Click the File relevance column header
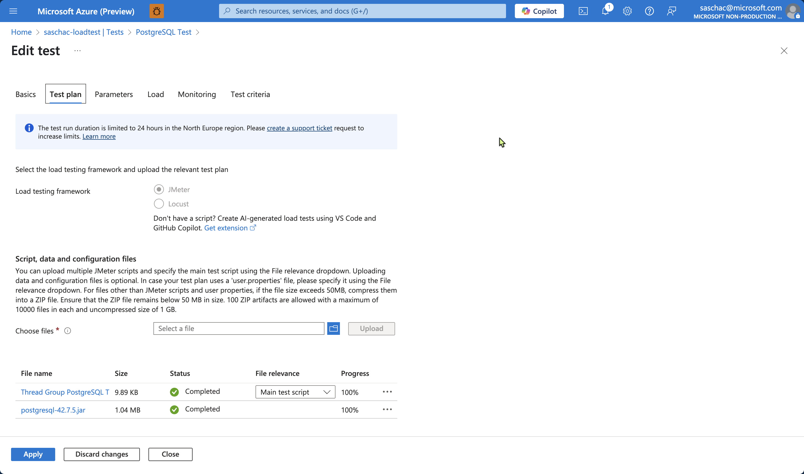This screenshot has height=474, width=804. pyautogui.click(x=278, y=373)
